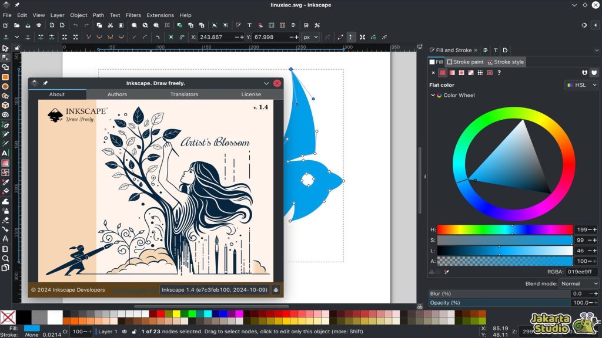602x338 pixels.
Task: Select the flat color fill option
Action: [x=443, y=73]
